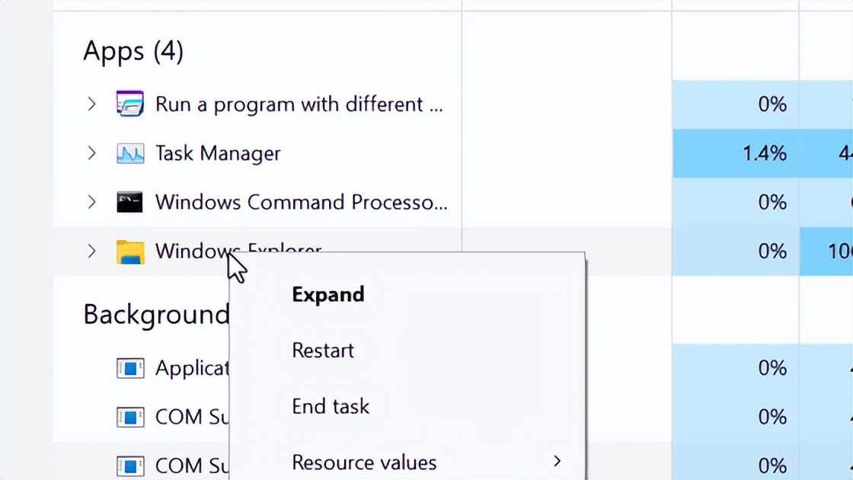Expand the Task Manager row chevron
853x480 pixels.
(92, 153)
